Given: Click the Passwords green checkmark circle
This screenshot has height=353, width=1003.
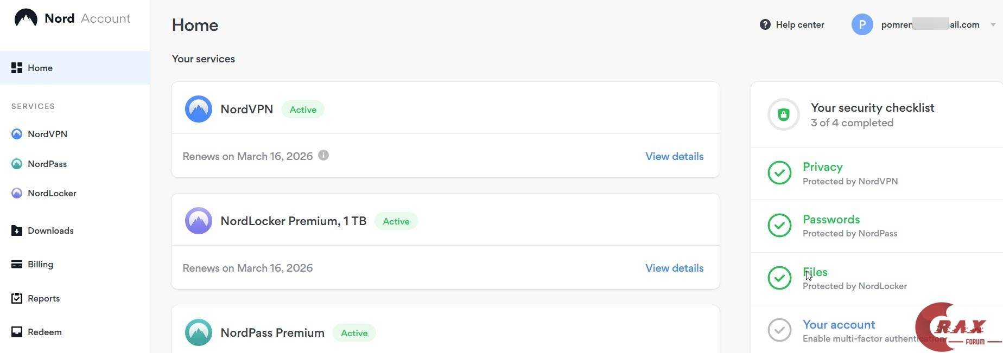Looking at the screenshot, I should [779, 226].
